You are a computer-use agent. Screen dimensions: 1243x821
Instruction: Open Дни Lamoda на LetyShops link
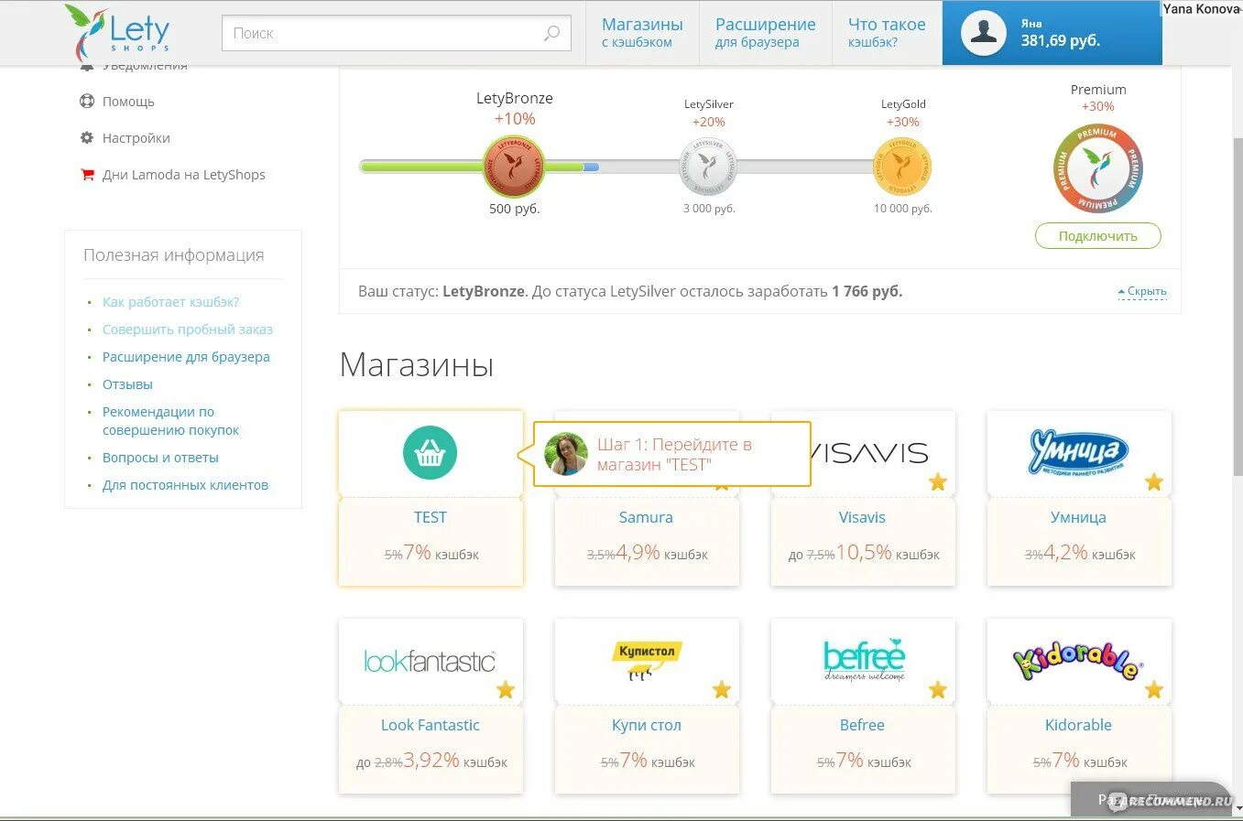(184, 175)
